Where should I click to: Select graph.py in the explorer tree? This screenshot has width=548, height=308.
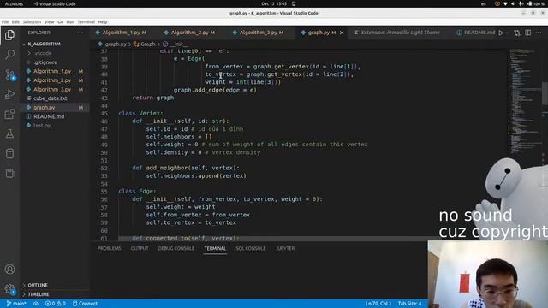tap(44, 108)
